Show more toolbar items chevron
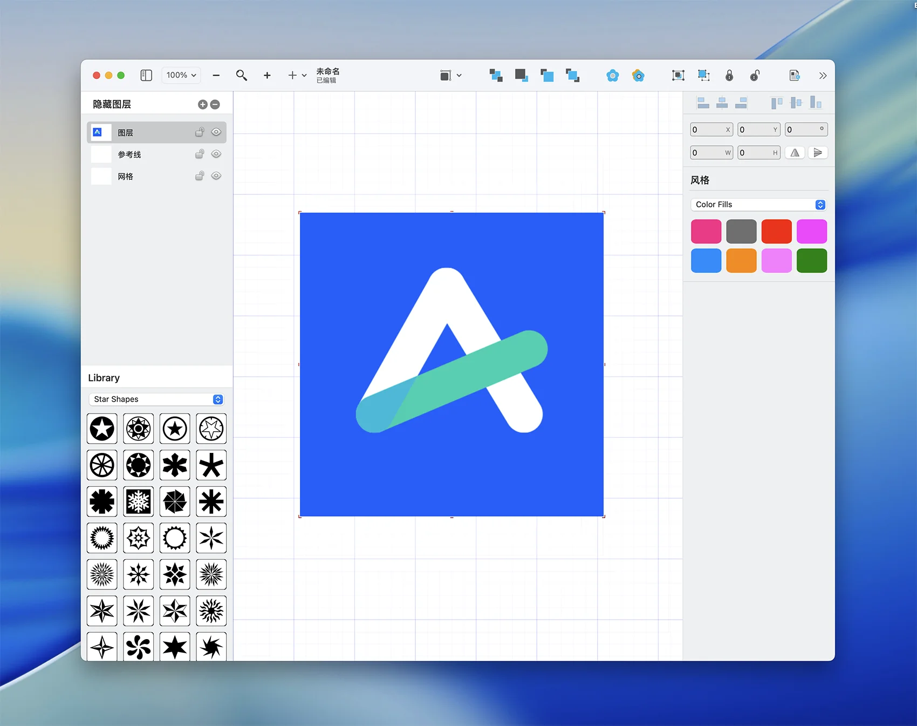 tap(823, 76)
